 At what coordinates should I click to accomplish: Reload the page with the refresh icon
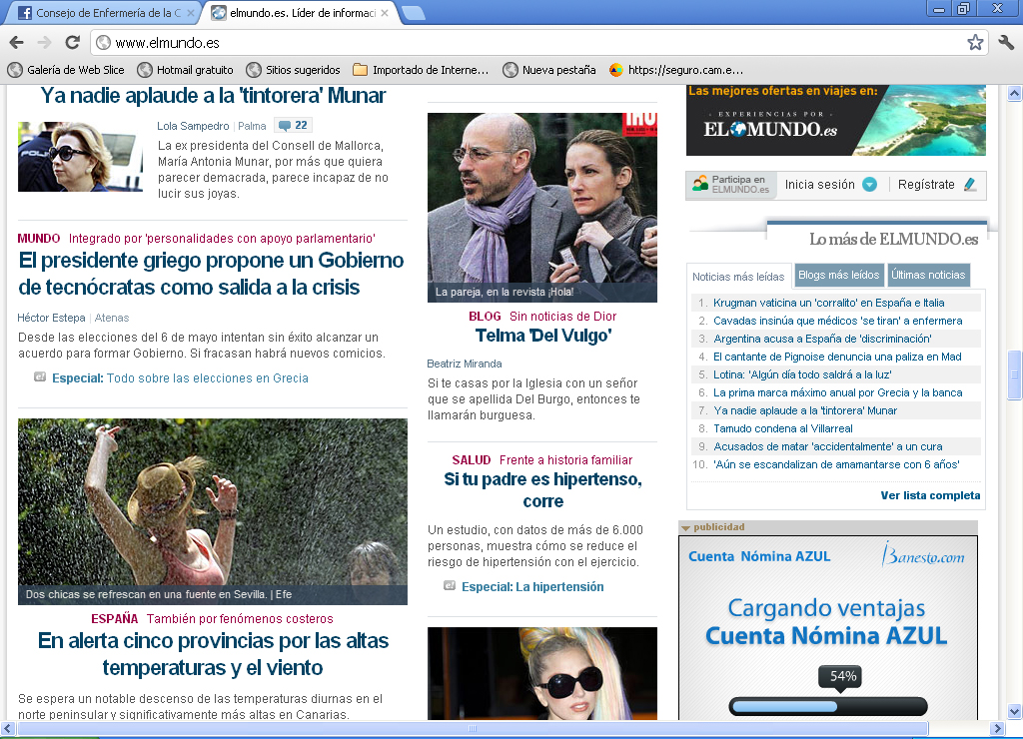tap(72, 43)
